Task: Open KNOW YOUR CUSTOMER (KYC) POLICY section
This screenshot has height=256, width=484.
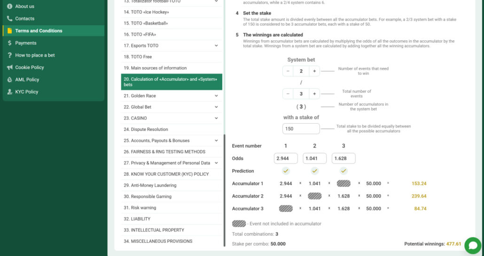Action: tap(172, 174)
